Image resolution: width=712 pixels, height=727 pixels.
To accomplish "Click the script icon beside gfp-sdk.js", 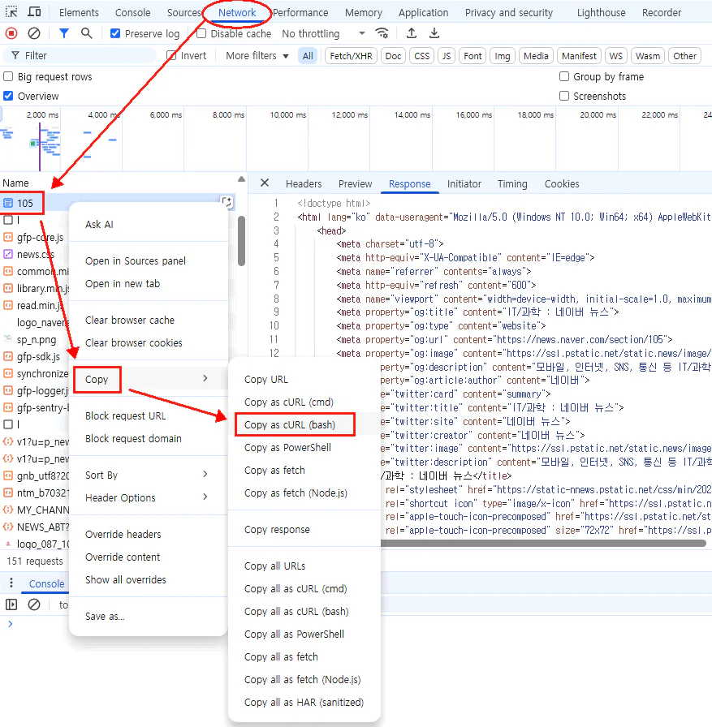I will [x=8, y=356].
